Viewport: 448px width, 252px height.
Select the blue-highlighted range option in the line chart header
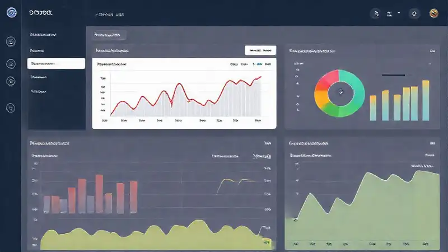point(259,64)
